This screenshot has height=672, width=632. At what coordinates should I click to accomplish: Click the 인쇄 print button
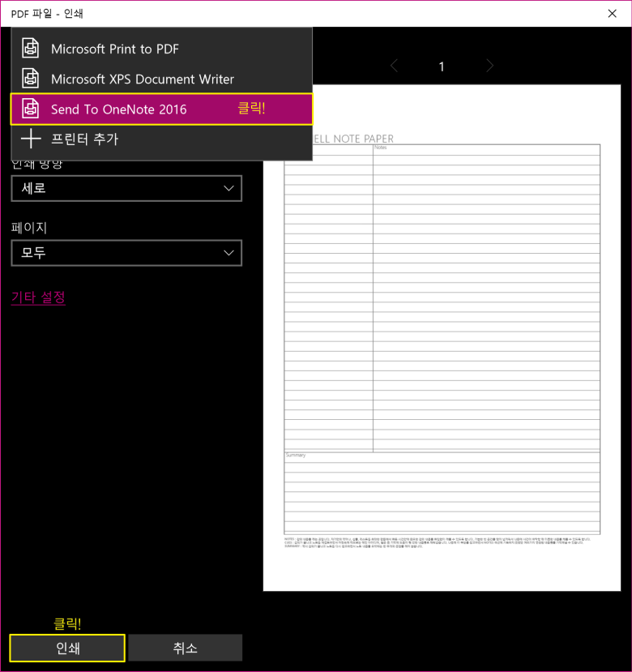(67, 648)
